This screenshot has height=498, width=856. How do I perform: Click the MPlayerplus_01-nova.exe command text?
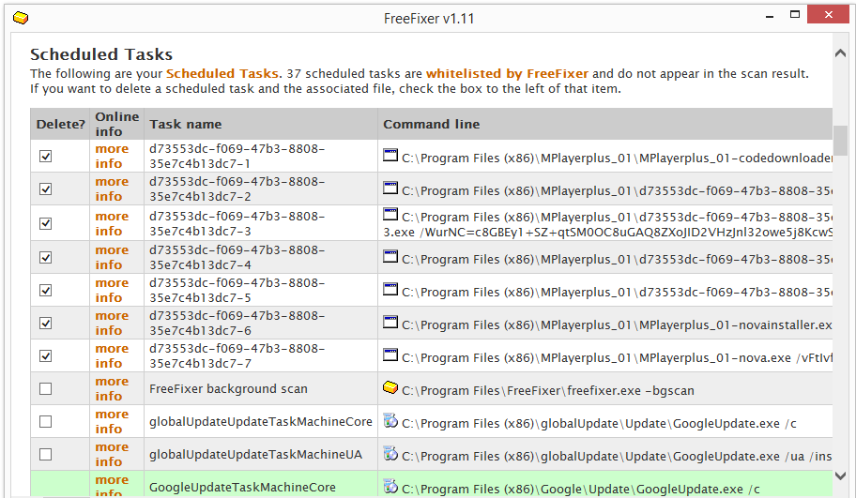617,358
